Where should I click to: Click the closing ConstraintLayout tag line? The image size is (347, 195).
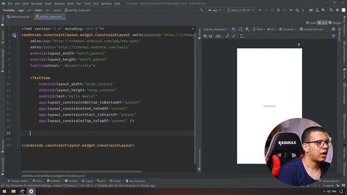click(x=78, y=145)
